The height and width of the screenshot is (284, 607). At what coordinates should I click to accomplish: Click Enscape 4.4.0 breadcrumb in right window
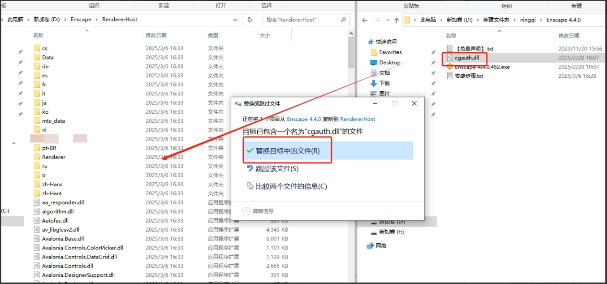(564, 20)
